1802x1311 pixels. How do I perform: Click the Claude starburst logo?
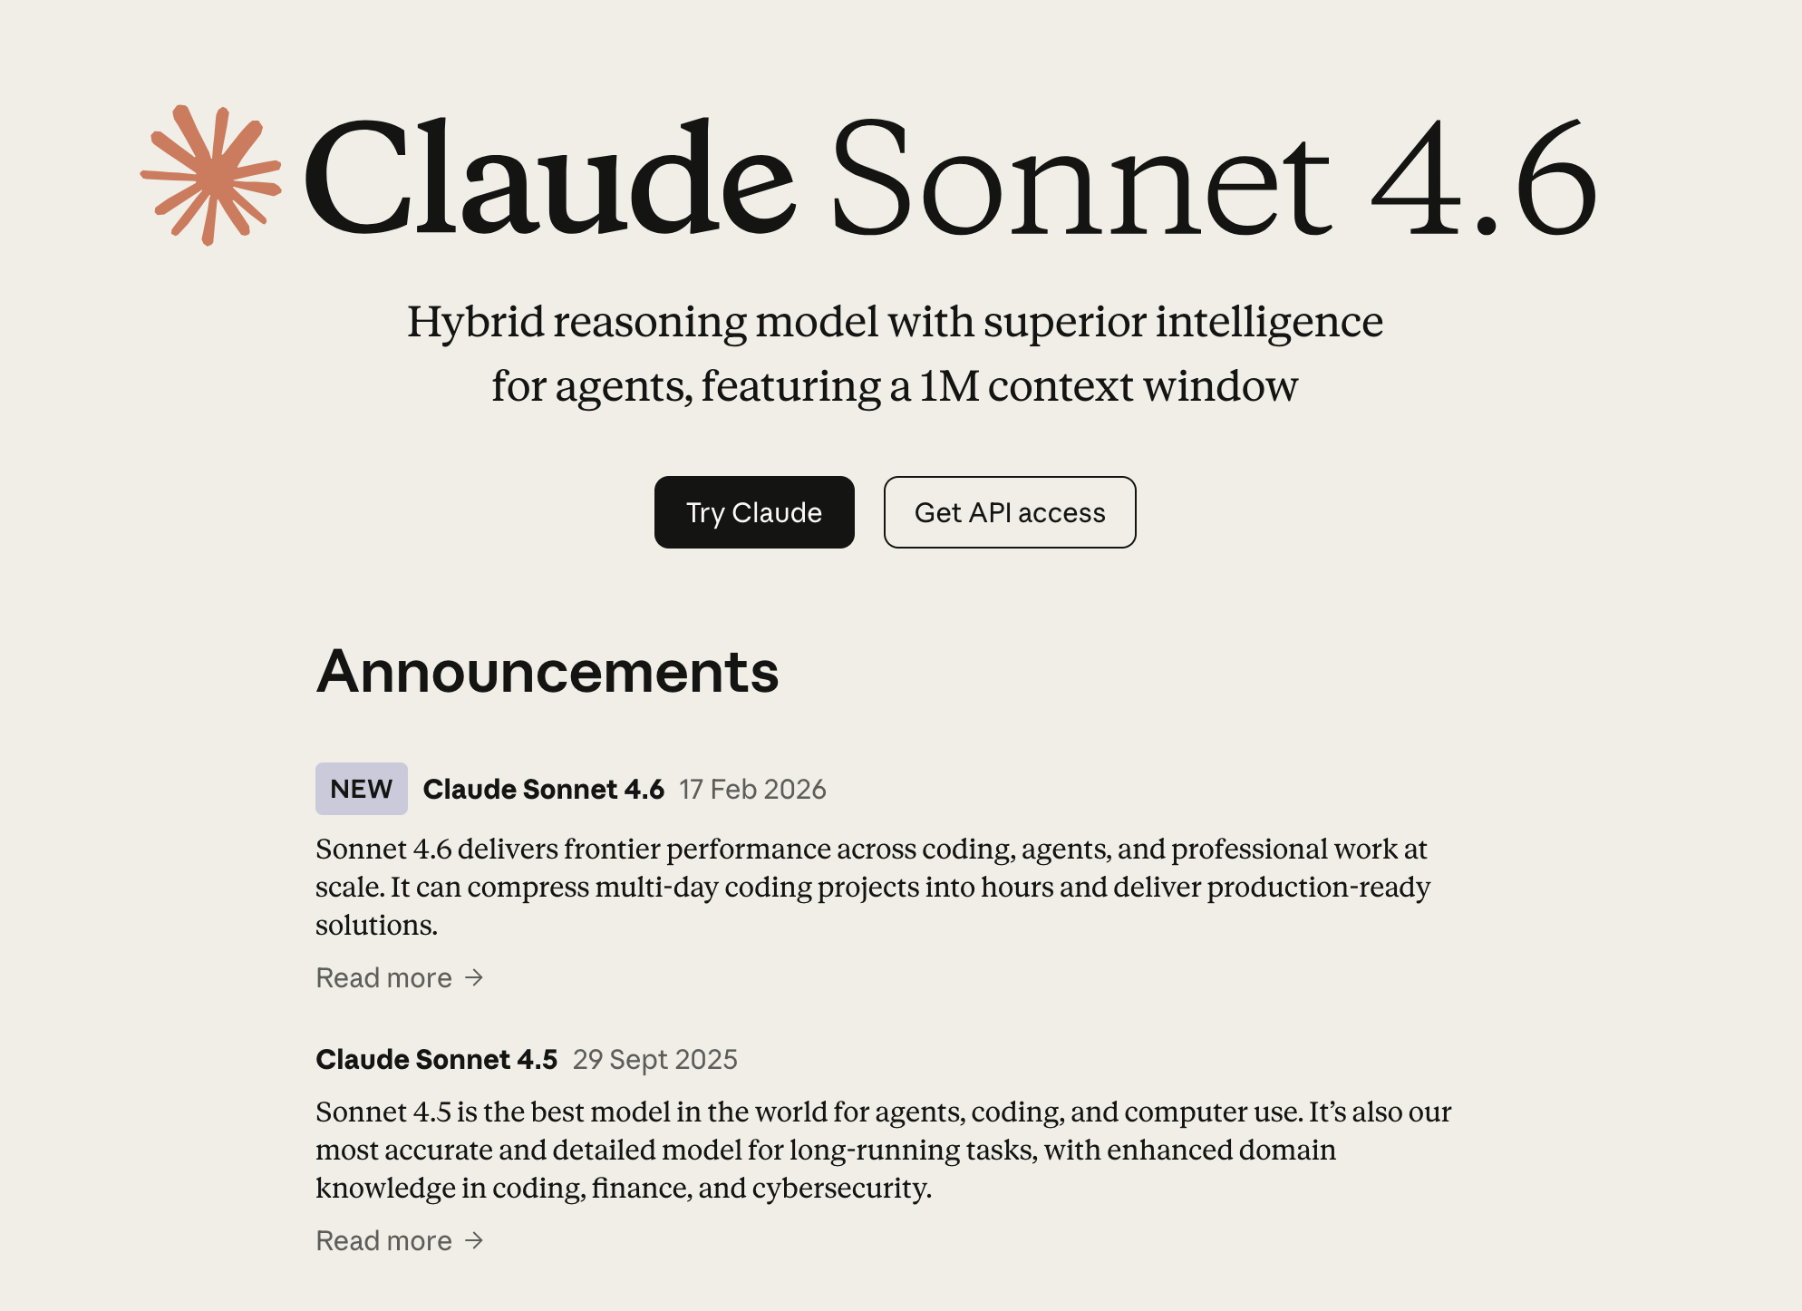211,175
